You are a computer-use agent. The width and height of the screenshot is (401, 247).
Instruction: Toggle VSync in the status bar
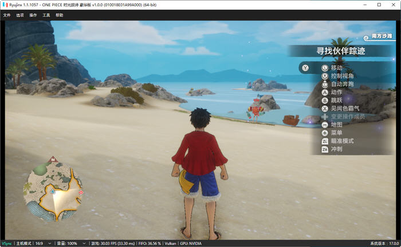point(7,244)
